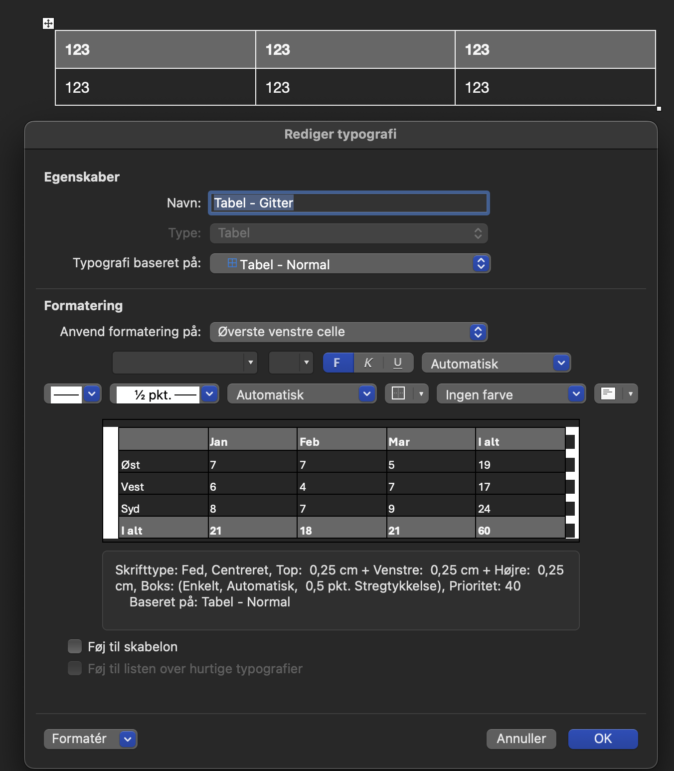Click the Tabel - Normal style icon
The width and height of the screenshot is (674, 771).
coord(231,263)
